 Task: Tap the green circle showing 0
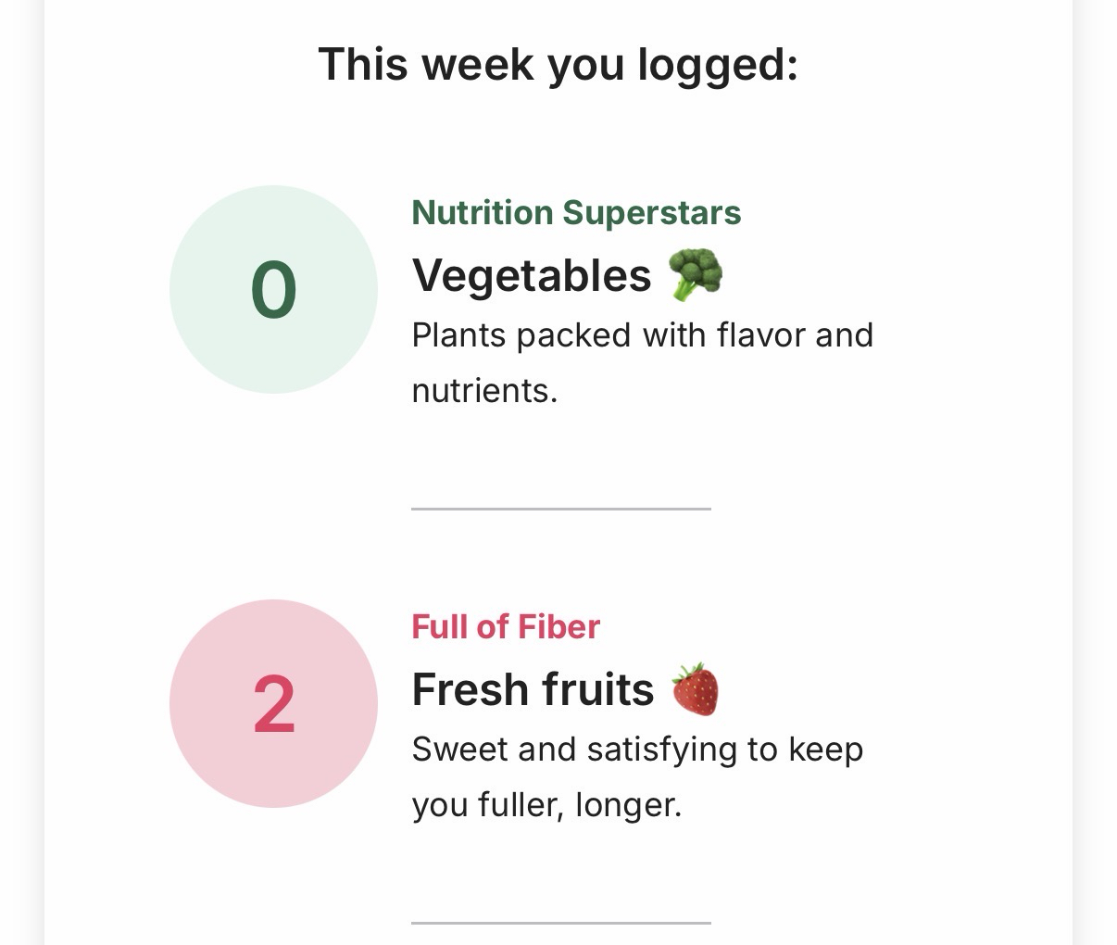point(273,290)
